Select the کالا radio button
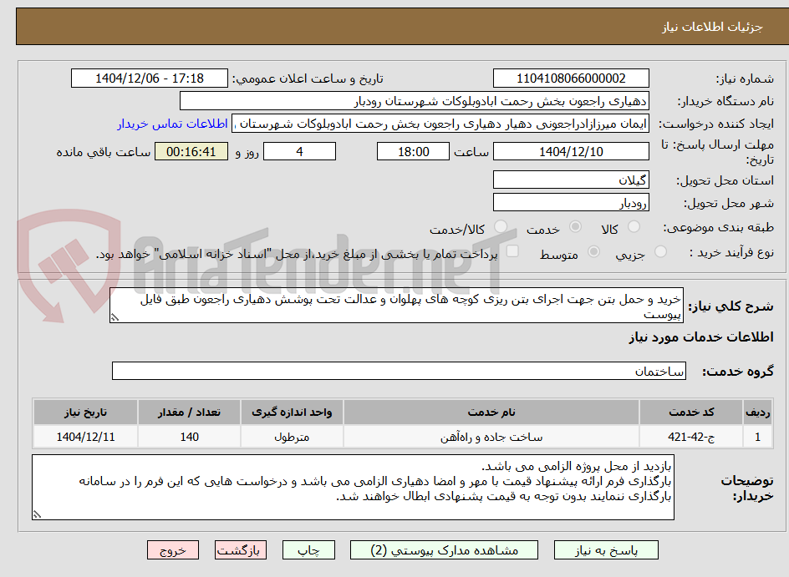 634,227
